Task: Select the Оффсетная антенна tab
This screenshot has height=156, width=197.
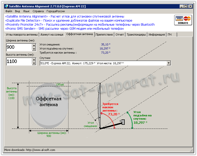Action: [79, 34]
